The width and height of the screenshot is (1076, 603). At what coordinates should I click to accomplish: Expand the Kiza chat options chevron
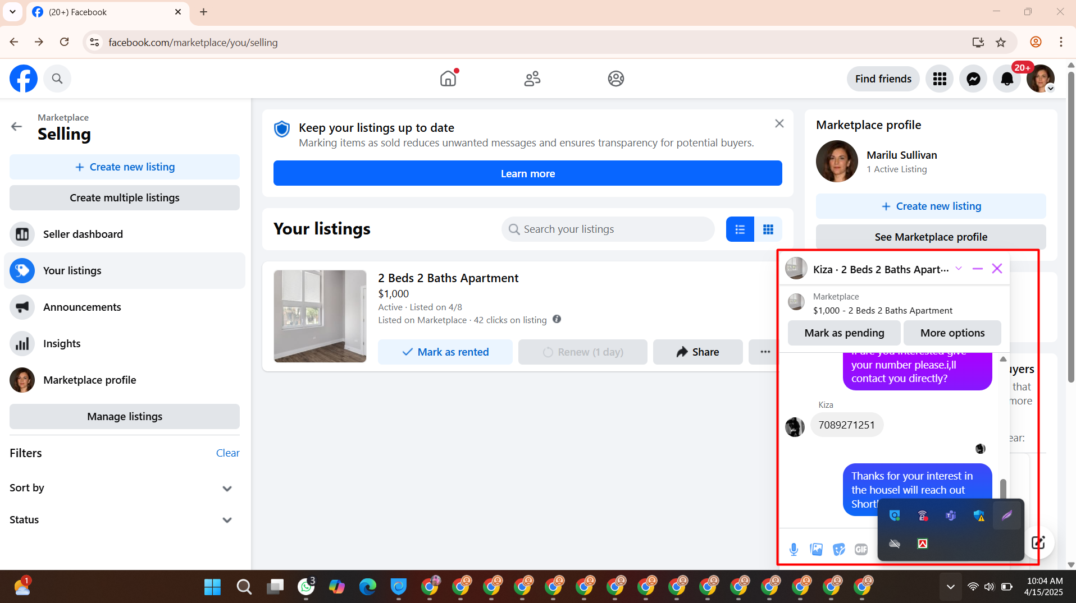959,269
